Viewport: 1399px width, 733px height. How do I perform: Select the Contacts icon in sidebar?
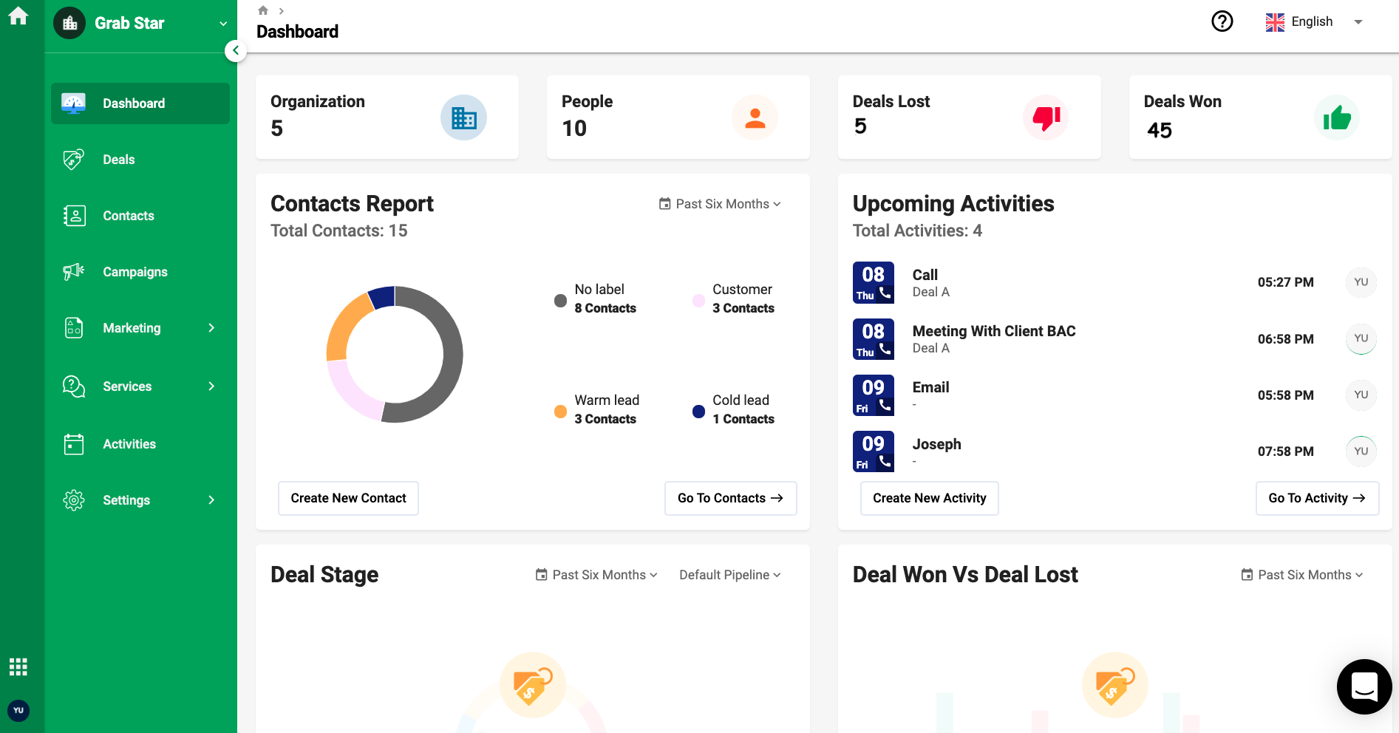[73, 215]
